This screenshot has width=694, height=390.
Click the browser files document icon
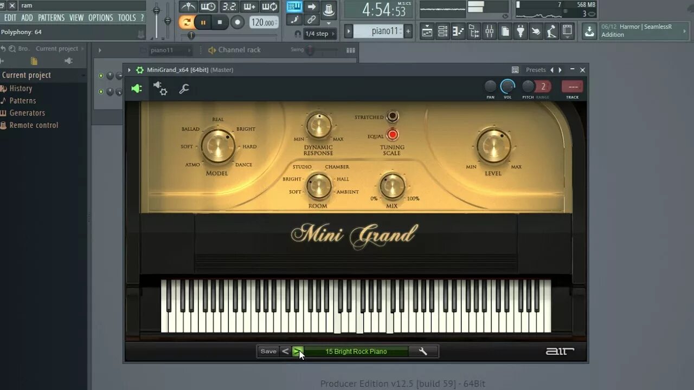(x=34, y=61)
